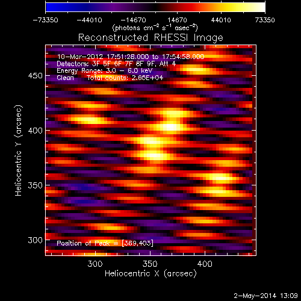Click the '2-May-2014 13:09' timestamp
Screen dimensions: 301x301
[x=265, y=296]
